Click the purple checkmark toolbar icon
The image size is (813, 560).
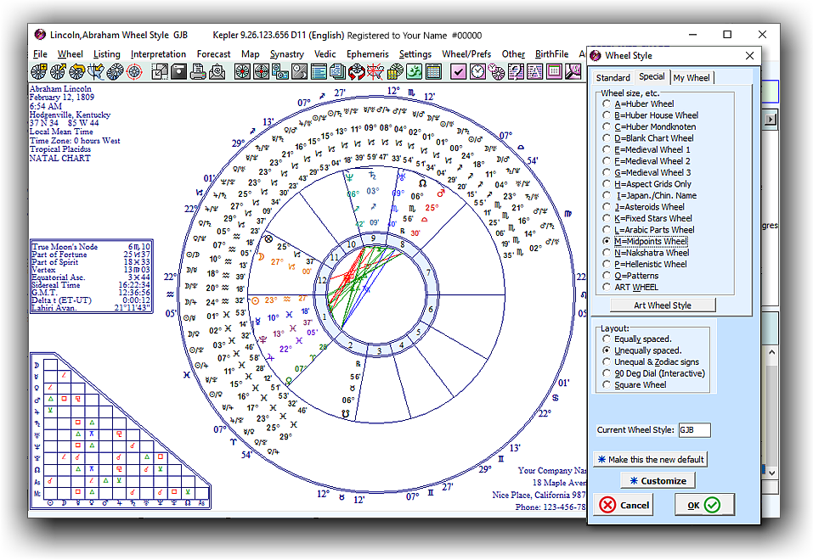458,72
